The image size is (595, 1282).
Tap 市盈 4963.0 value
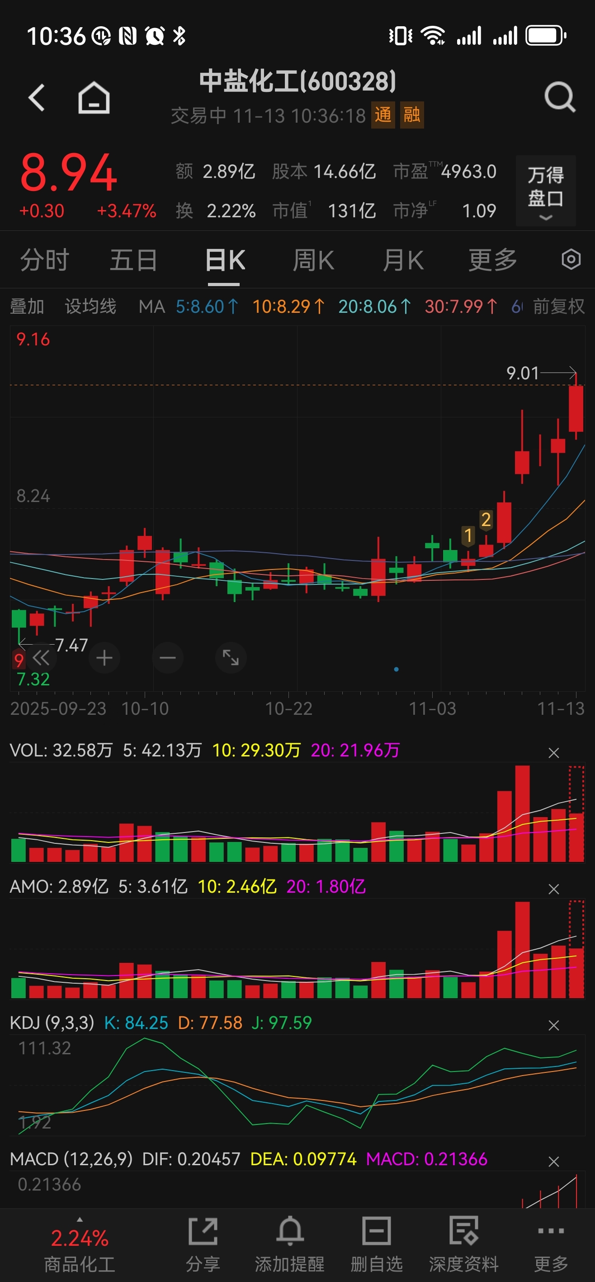coord(445,172)
